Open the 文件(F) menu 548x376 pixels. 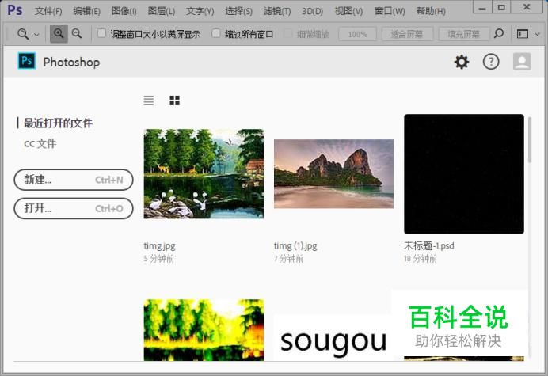pyautogui.click(x=48, y=11)
